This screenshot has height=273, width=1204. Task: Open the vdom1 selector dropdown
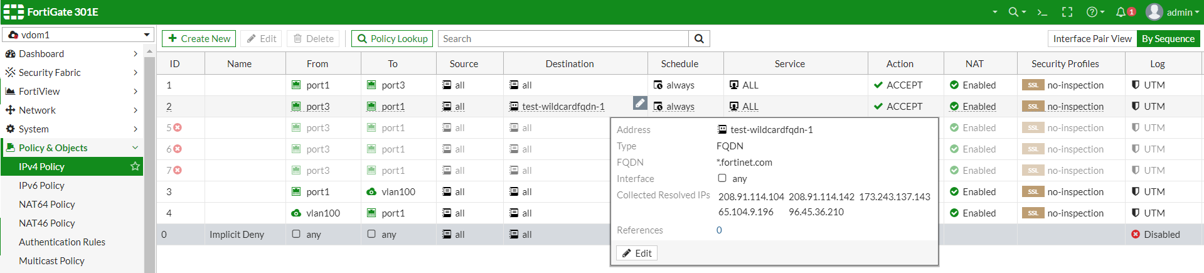pyautogui.click(x=78, y=35)
